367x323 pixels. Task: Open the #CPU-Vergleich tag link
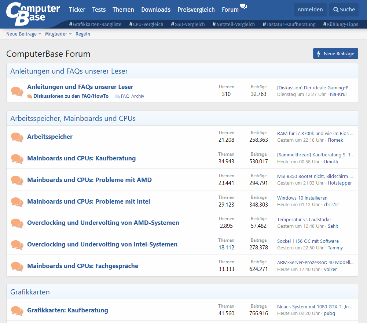point(146,24)
